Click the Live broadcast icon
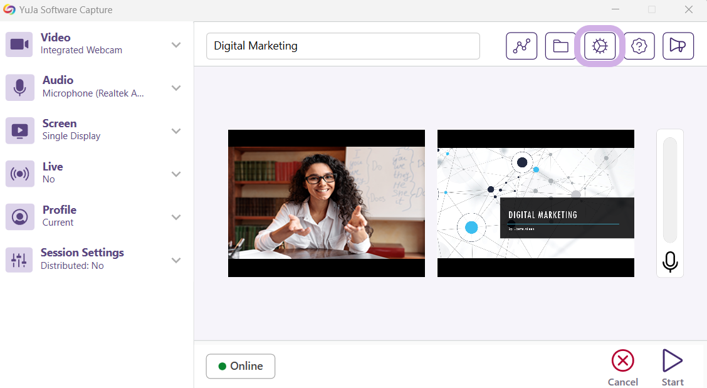The image size is (707, 388). pos(20,174)
